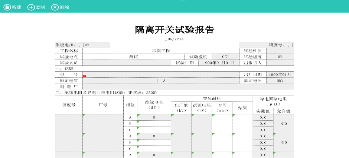Click the empty 出报告人 value cell
This screenshot has height=158, width=349.
click(x=280, y=63)
